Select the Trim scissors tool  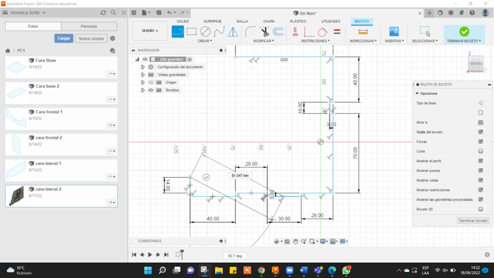(264, 32)
